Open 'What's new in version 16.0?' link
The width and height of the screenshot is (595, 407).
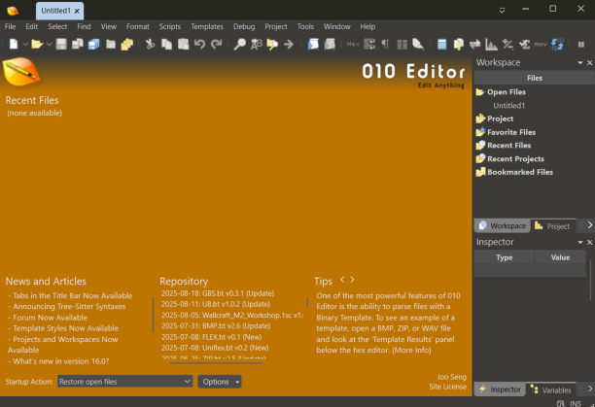(x=60, y=361)
